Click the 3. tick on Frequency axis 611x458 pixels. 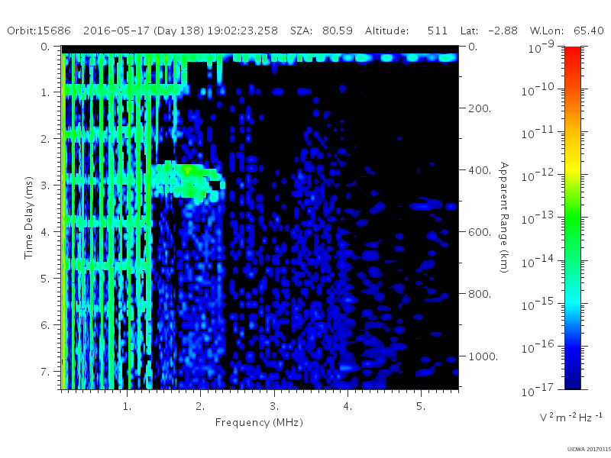(274, 406)
